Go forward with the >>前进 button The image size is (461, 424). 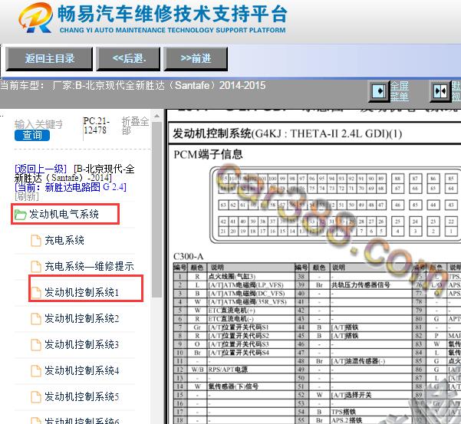(x=196, y=59)
